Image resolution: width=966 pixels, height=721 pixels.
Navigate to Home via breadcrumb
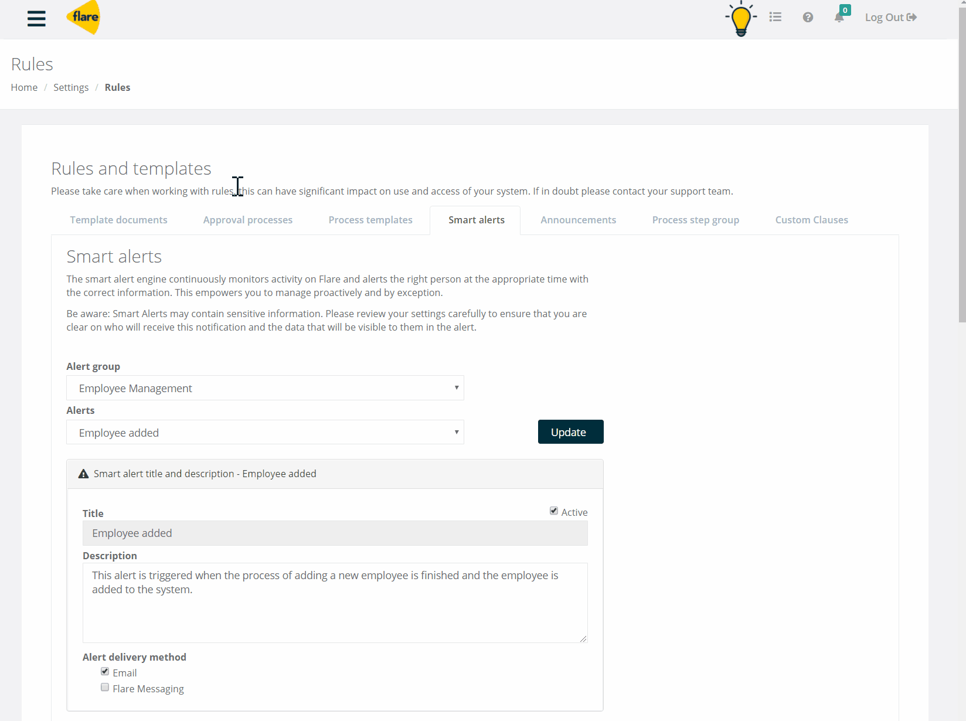click(x=24, y=87)
